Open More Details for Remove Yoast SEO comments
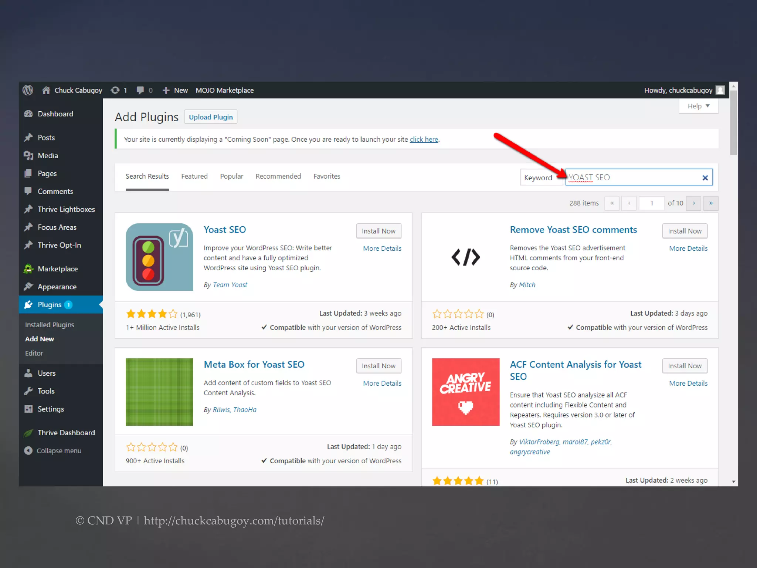 [x=688, y=248]
